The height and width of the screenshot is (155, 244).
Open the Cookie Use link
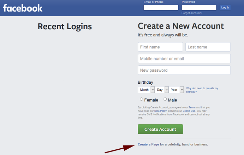189,111
